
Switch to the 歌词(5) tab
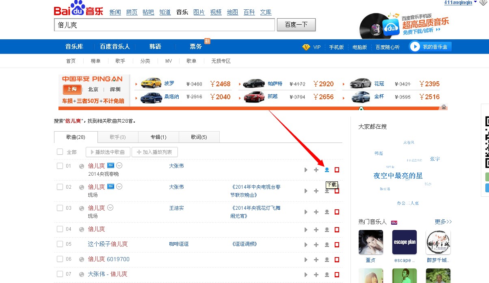pos(199,137)
